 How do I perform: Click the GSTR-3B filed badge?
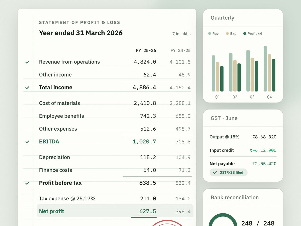229,173
